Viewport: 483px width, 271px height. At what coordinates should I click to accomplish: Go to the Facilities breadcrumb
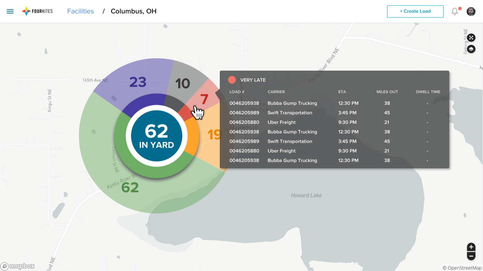point(80,11)
